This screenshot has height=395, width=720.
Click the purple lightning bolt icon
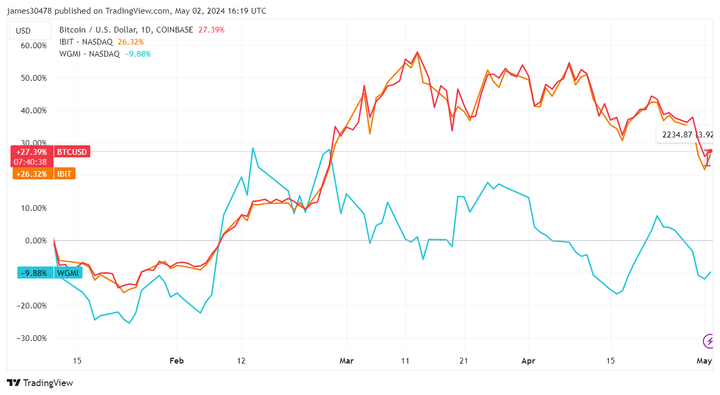click(x=709, y=341)
